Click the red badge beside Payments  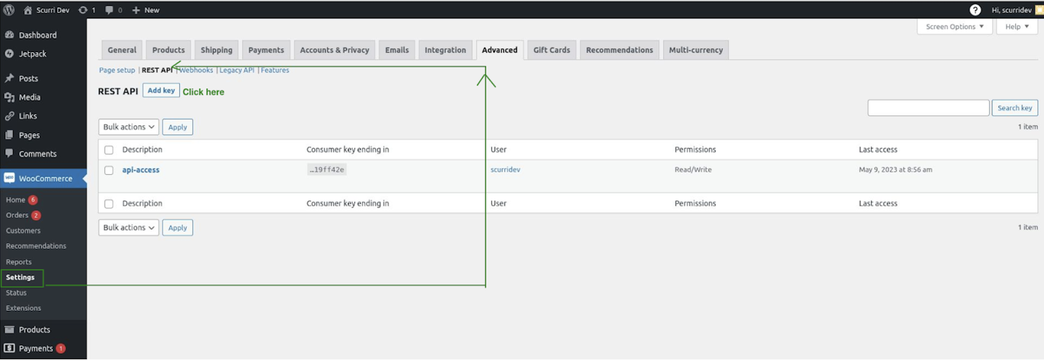click(x=61, y=348)
